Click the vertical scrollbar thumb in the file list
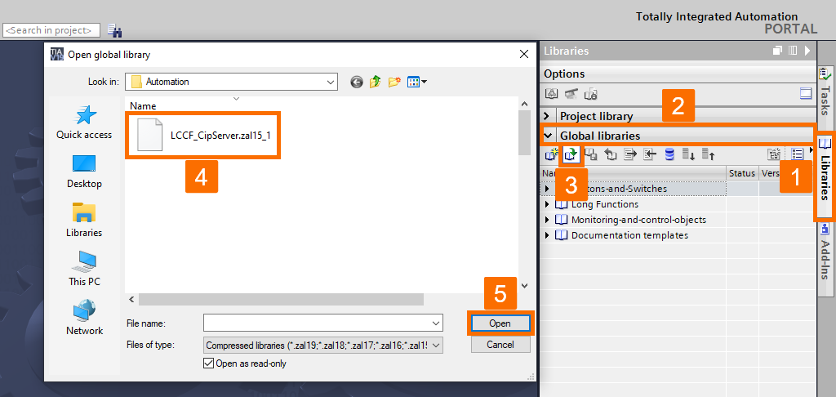The image size is (836, 397). tap(524, 132)
